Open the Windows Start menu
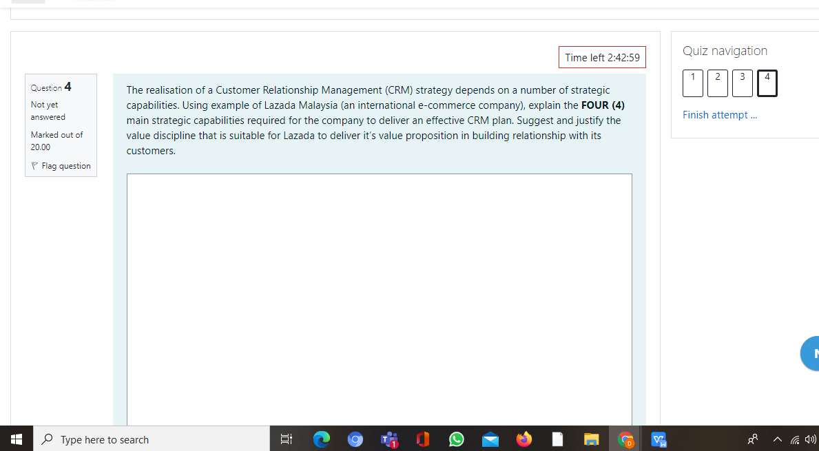 [x=17, y=439]
